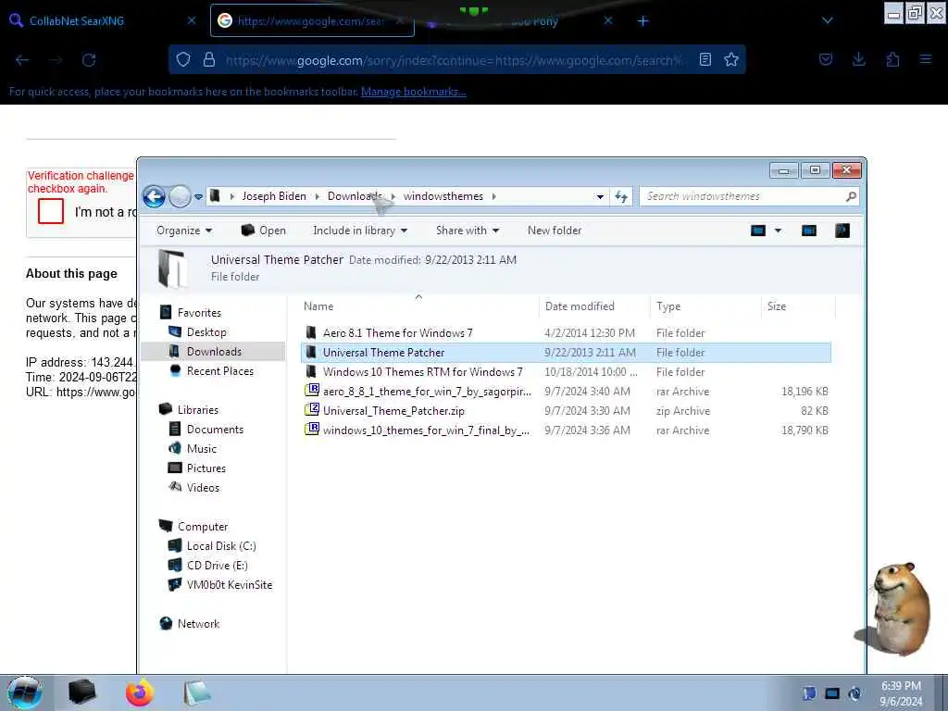
Task: Open the Organize menu
Action: pos(184,231)
